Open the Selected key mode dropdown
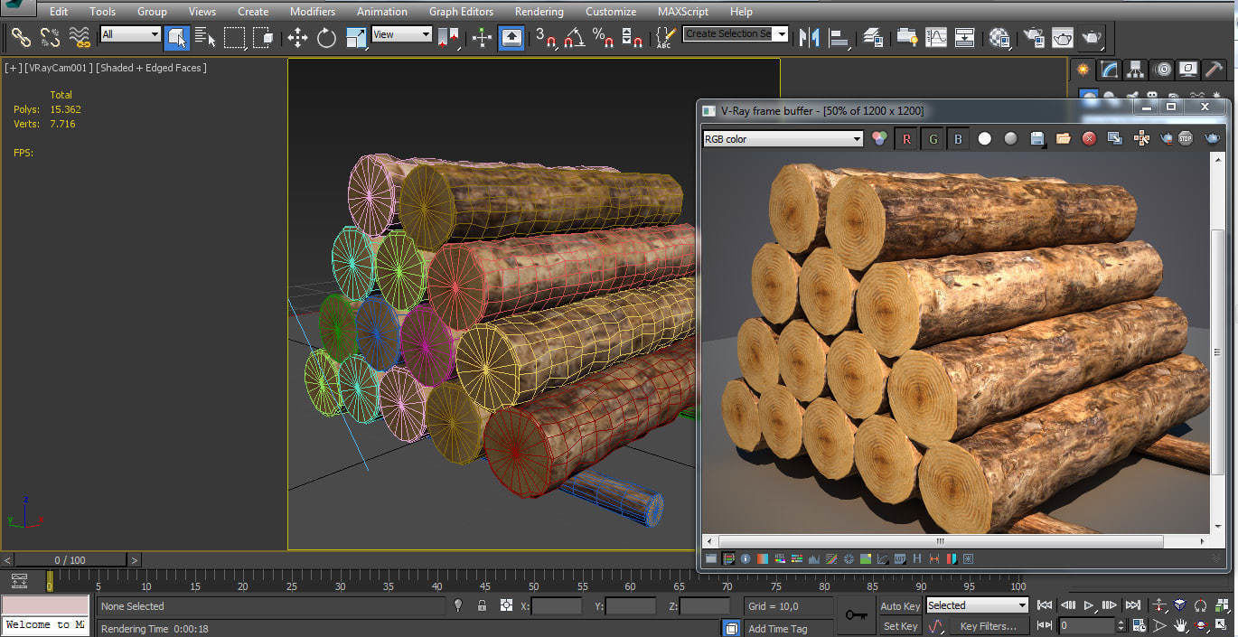1238x637 pixels. tap(977, 605)
